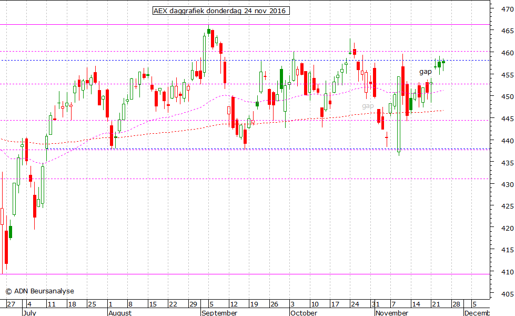
Task: Select the 465 price axis label
Action: (508, 31)
